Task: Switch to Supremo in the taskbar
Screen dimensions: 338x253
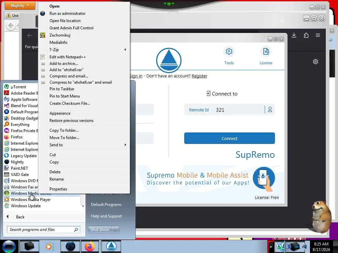Action: point(111,246)
